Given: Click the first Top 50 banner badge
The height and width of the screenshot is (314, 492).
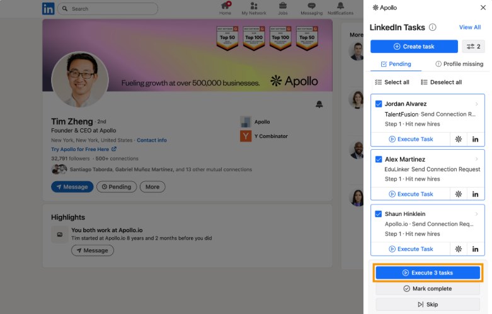Looking at the screenshot, I should pyautogui.click(x=227, y=38).
